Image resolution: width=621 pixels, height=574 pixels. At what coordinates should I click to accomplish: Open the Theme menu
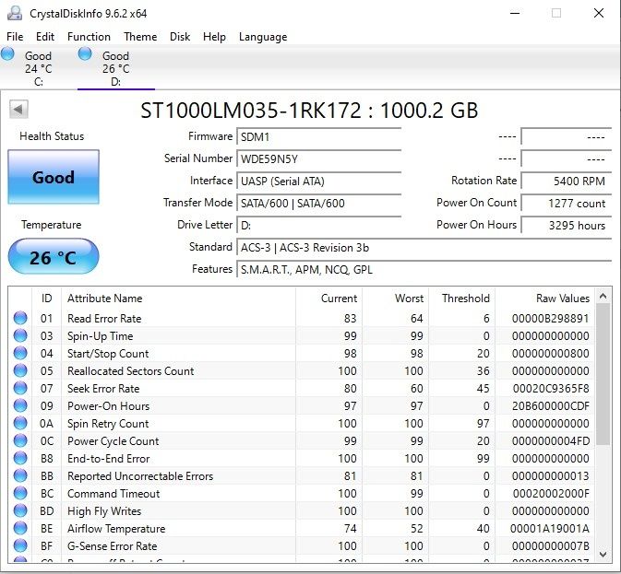[x=140, y=37]
